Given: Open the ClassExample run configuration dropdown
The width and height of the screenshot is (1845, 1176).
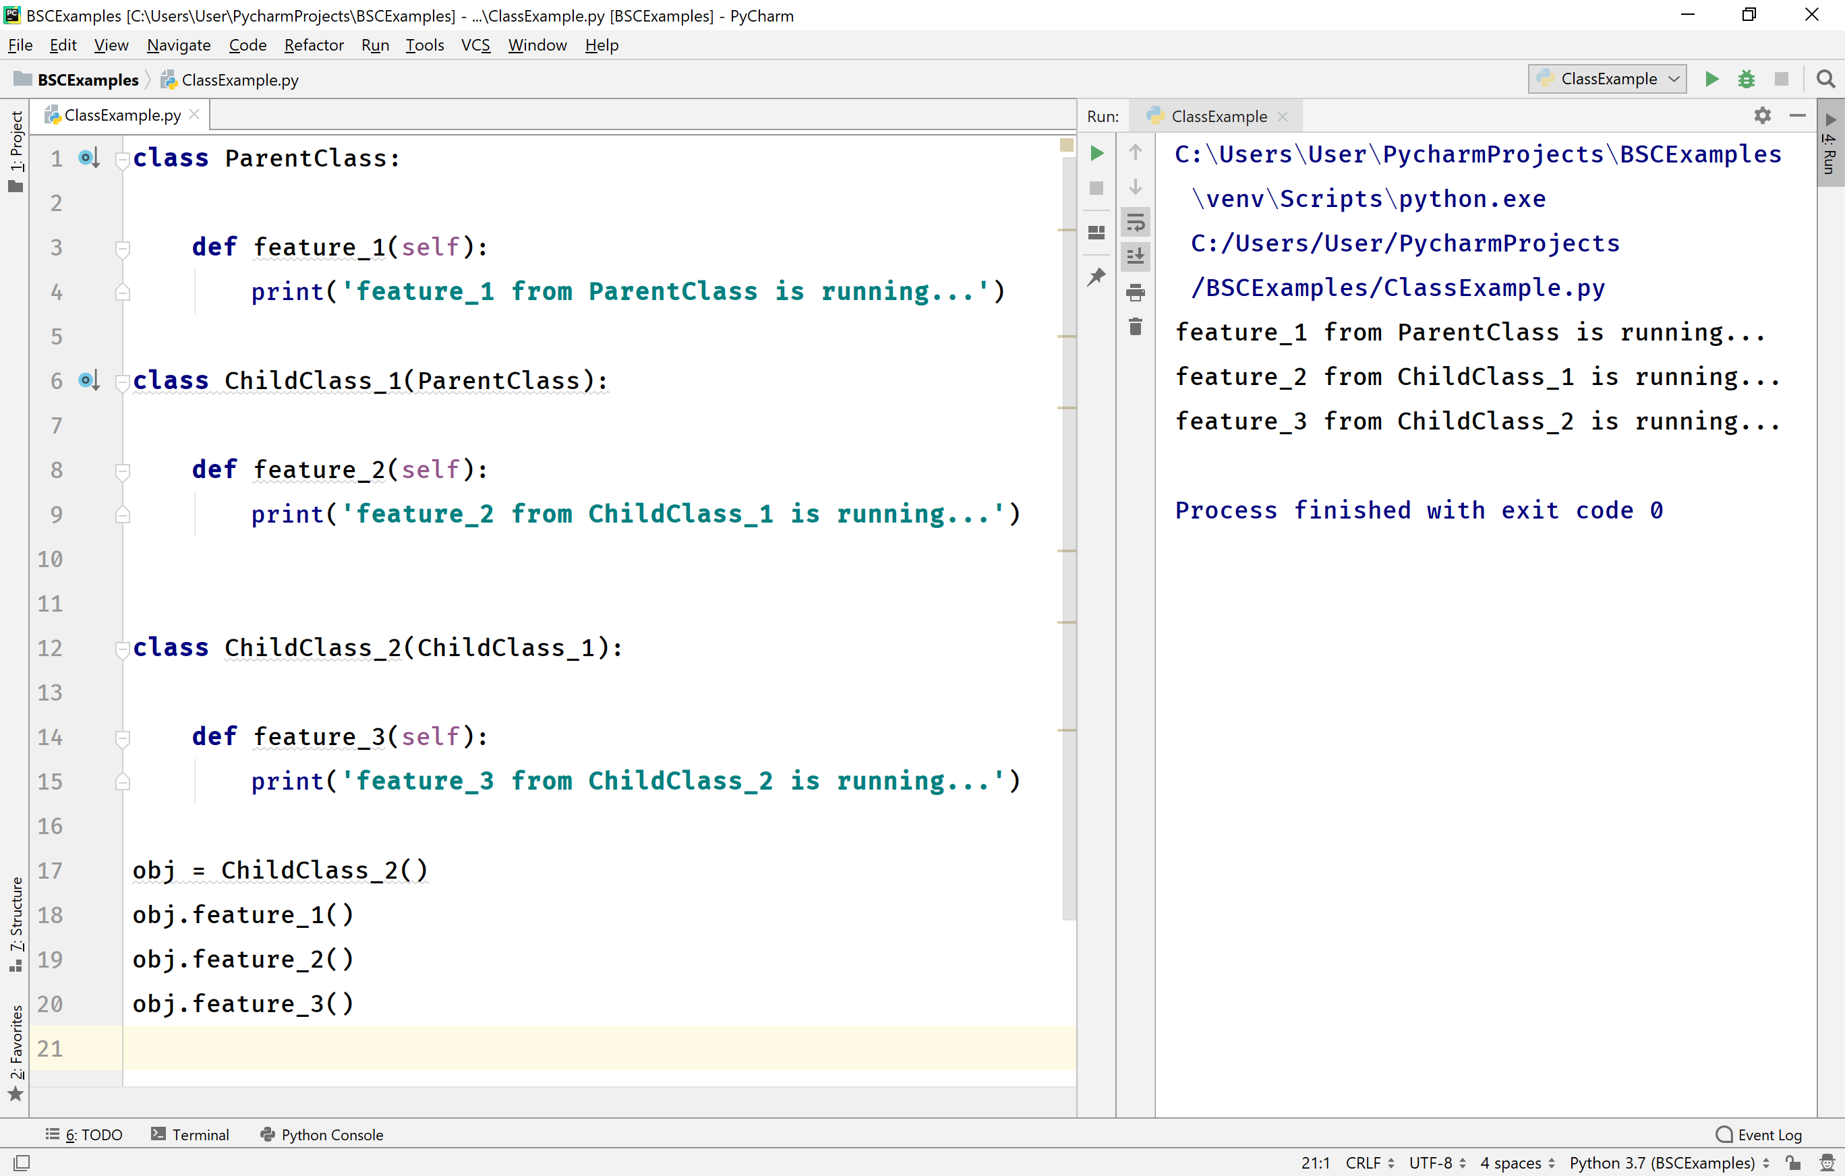Looking at the screenshot, I should (x=1608, y=79).
